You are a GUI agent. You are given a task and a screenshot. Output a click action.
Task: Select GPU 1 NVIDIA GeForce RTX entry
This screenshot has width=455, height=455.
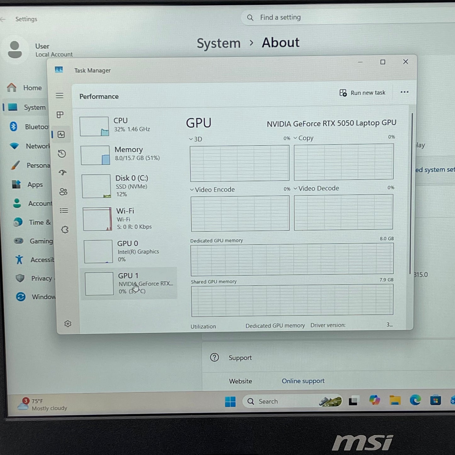tap(129, 283)
